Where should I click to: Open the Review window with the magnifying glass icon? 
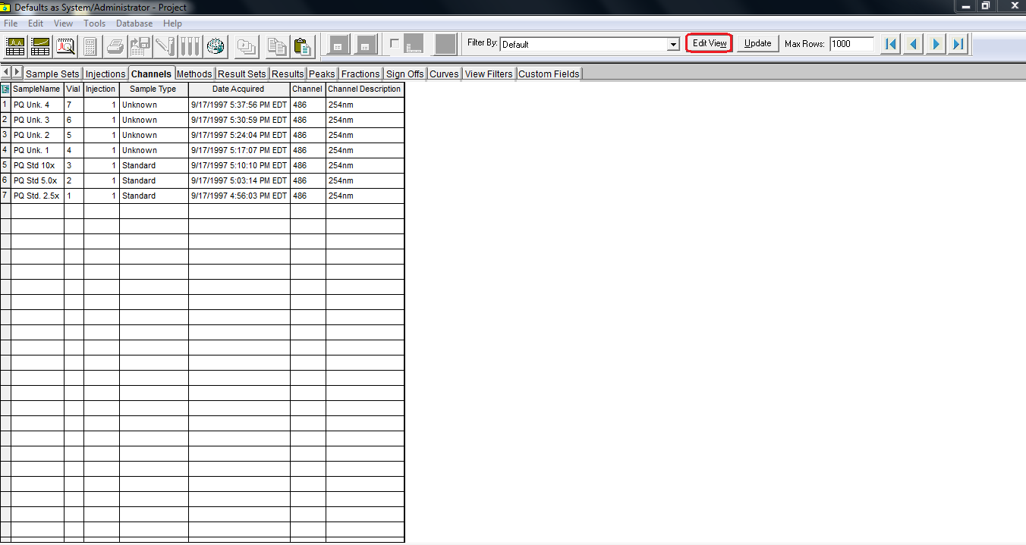65,45
